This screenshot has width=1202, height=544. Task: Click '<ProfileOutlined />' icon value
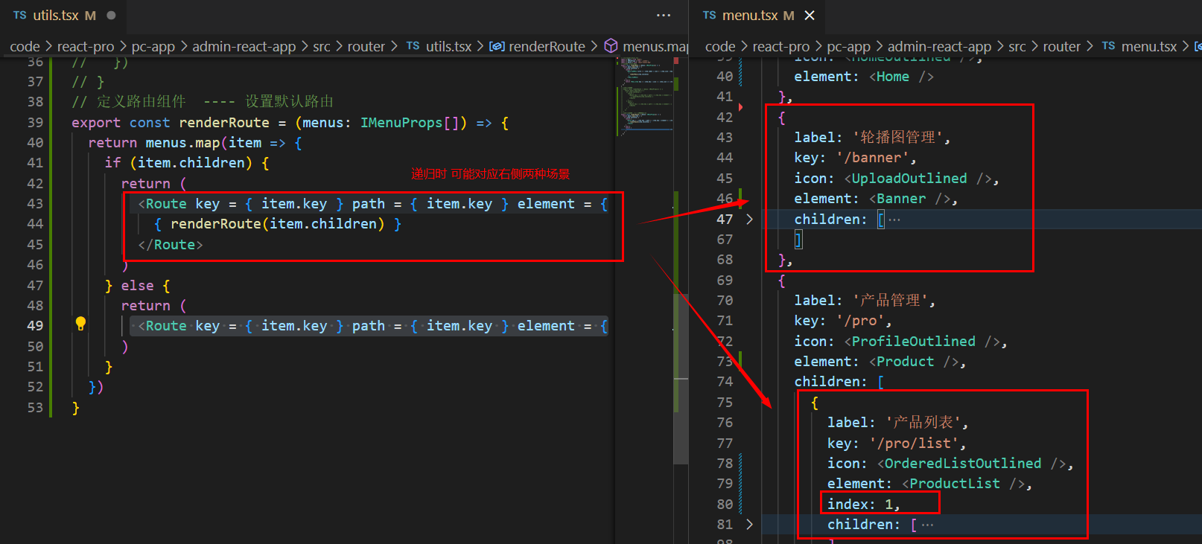[x=922, y=341]
